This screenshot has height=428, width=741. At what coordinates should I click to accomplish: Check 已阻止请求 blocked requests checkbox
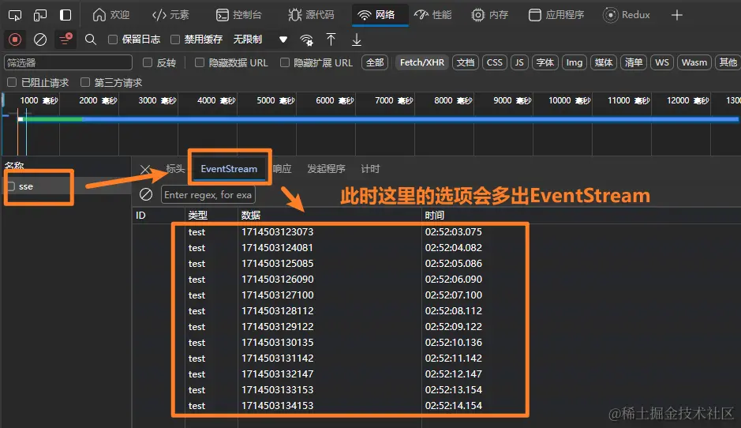(12, 82)
